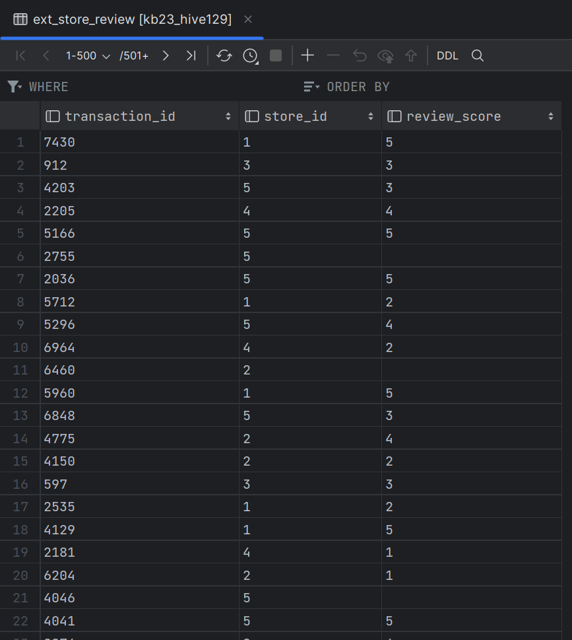Screen dimensions: 572x640
Task: Preview pending changes
Action: pyautogui.click(x=385, y=56)
